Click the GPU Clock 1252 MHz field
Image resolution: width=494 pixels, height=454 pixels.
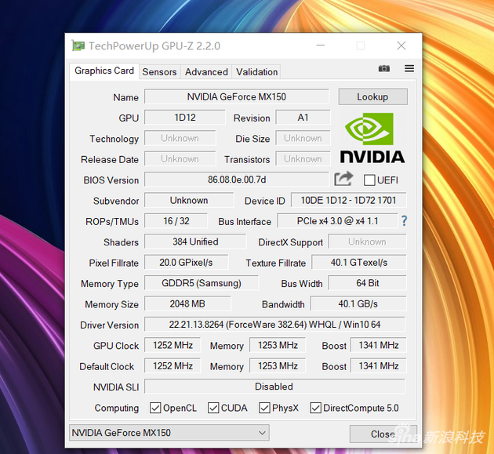(x=173, y=345)
